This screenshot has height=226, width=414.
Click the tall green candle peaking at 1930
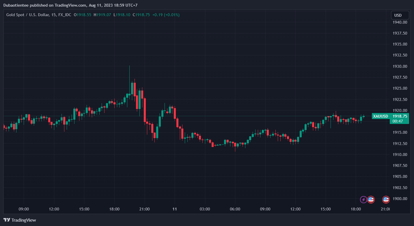point(129,86)
